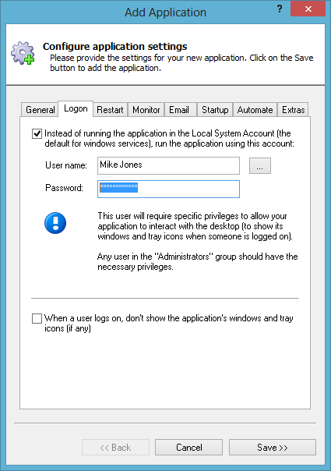Click the 'Configure application settings' heading
Viewport: 331px width, 471px height.
click(x=114, y=47)
